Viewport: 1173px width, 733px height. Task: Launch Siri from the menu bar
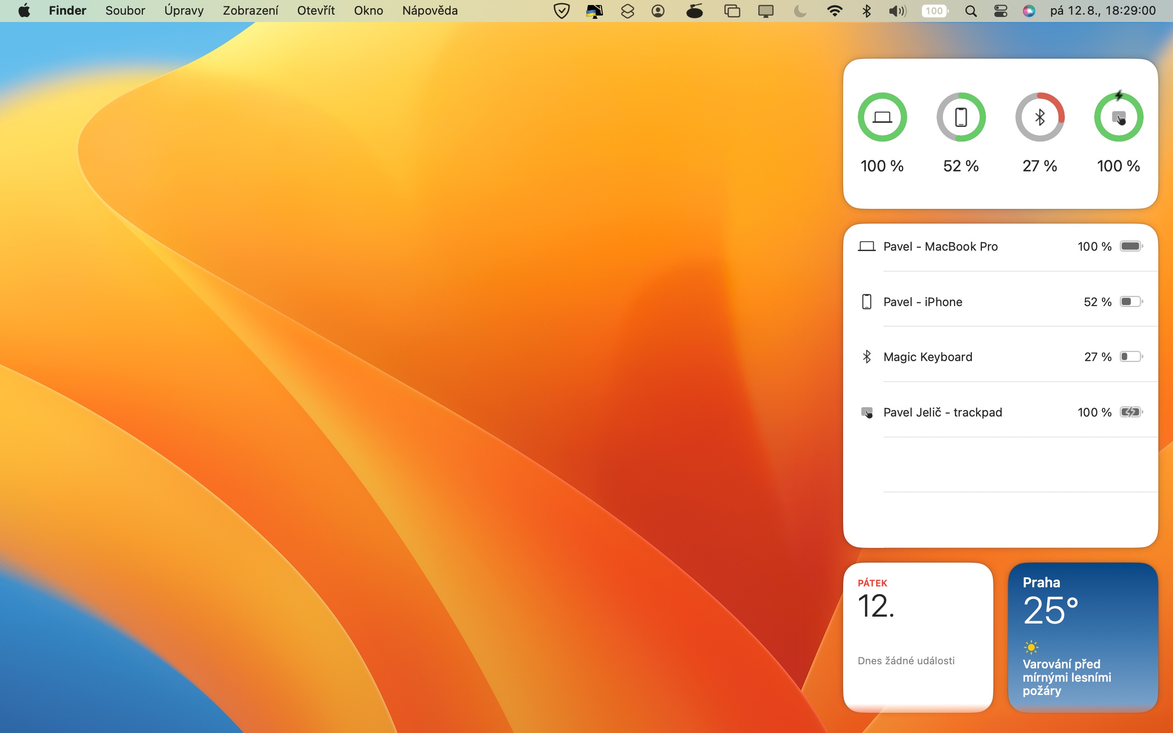(x=1029, y=11)
